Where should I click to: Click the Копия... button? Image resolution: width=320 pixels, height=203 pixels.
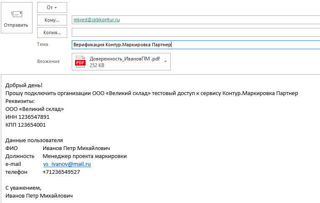(x=52, y=33)
